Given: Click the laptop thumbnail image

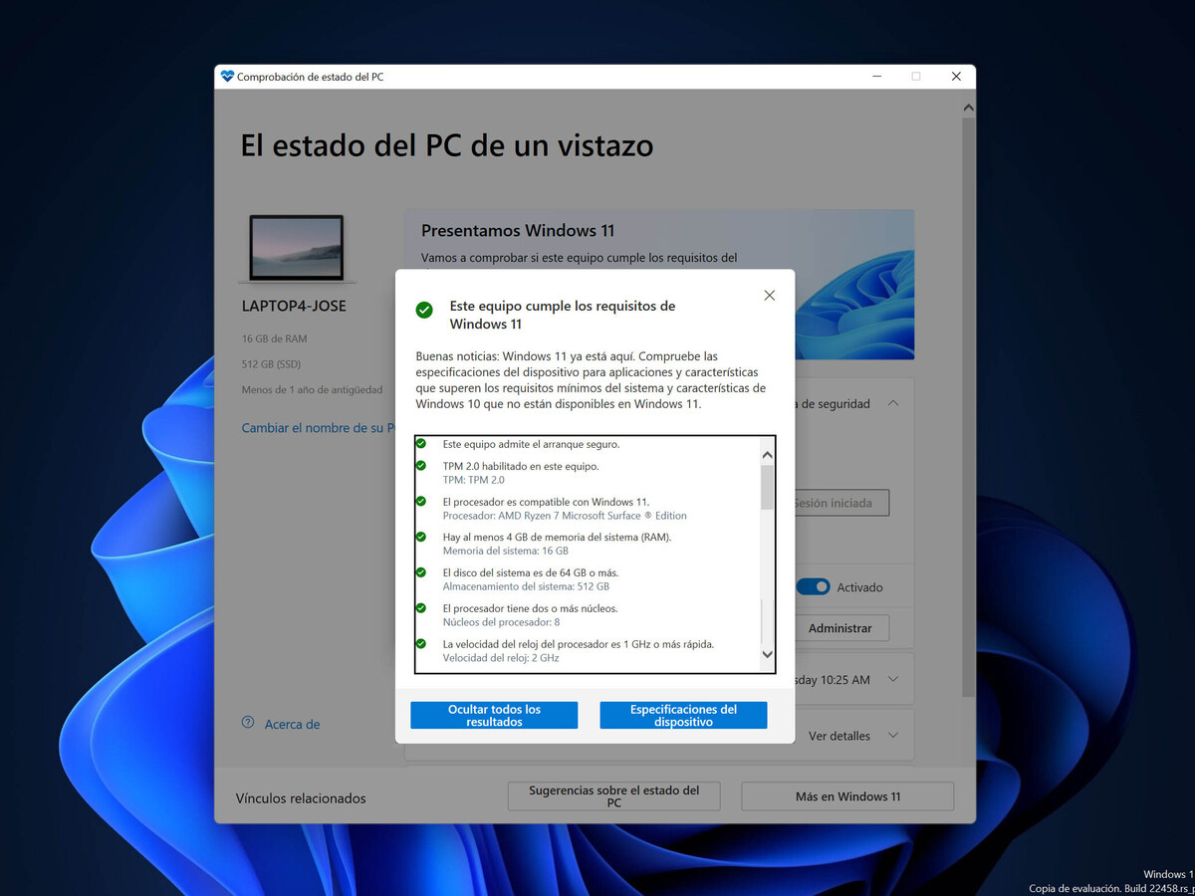Looking at the screenshot, I should coord(297,248).
